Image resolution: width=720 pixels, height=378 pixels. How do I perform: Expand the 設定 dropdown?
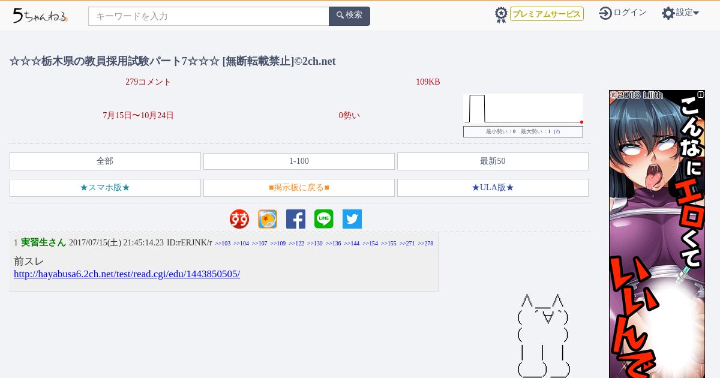click(688, 13)
